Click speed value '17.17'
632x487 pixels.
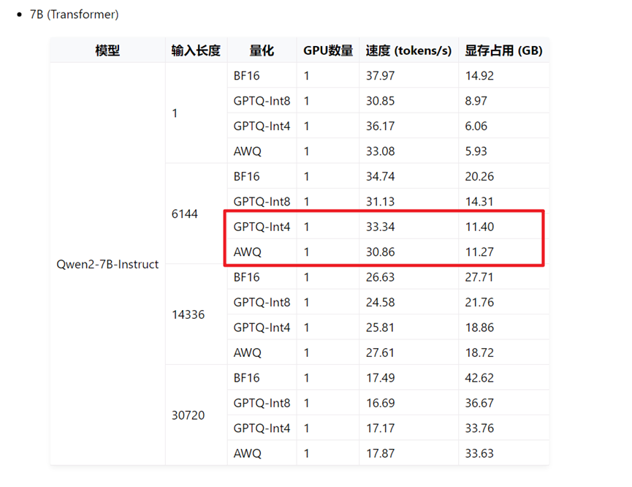coord(380,428)
